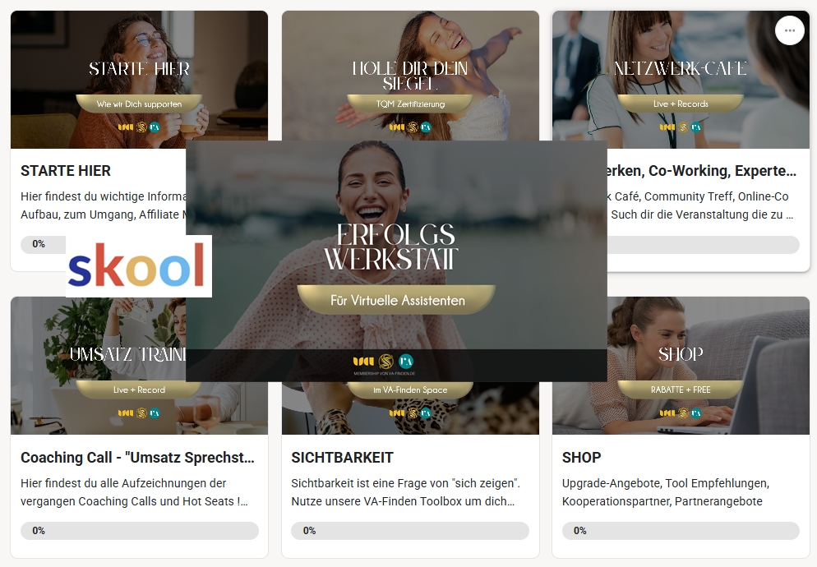Open the SHOP course cover image
The width and height of the screenshot is (817, 567).
click(x=709, y=366)
